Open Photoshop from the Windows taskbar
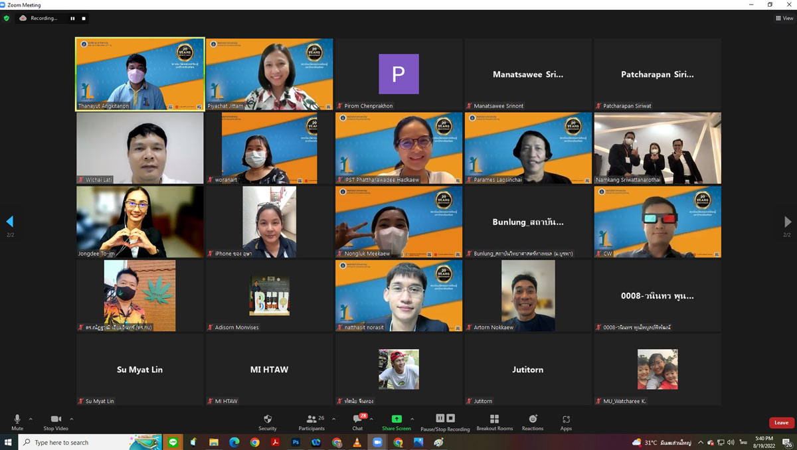The image size is (797, 450). point(296,442)
